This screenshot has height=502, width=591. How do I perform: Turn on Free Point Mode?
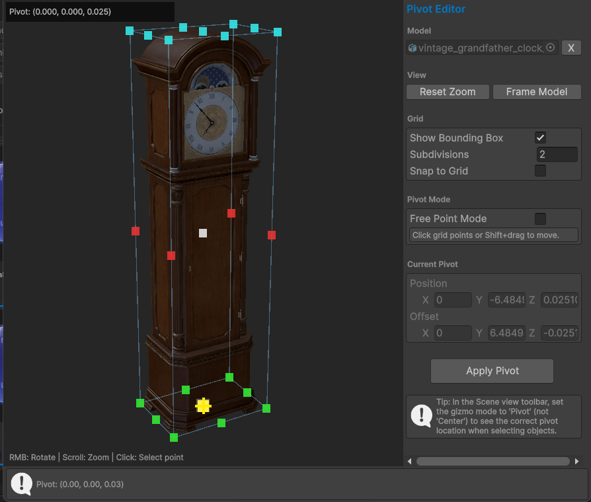pyautogui.click(x=540, y=218)
